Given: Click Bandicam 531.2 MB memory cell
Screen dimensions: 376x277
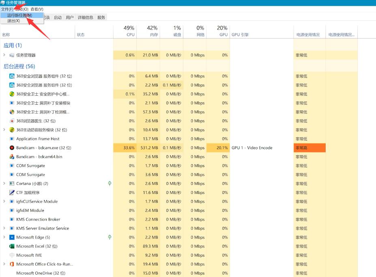Looking at the screenshot, I should pos(148,148).
